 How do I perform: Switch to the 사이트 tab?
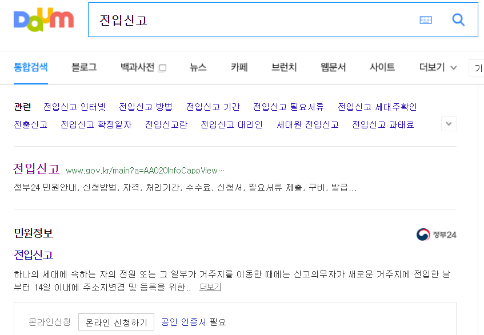pos(382,67)
